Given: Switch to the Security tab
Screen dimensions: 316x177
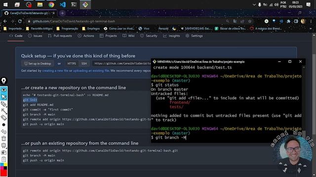Looking at the screenshot, I should tap(149, 36).
